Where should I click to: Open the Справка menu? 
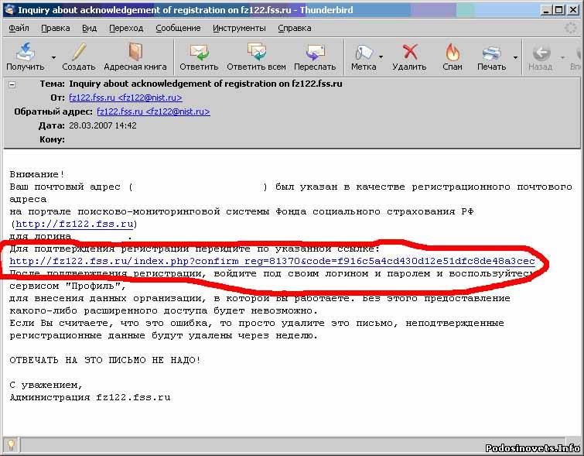[295, 28]
